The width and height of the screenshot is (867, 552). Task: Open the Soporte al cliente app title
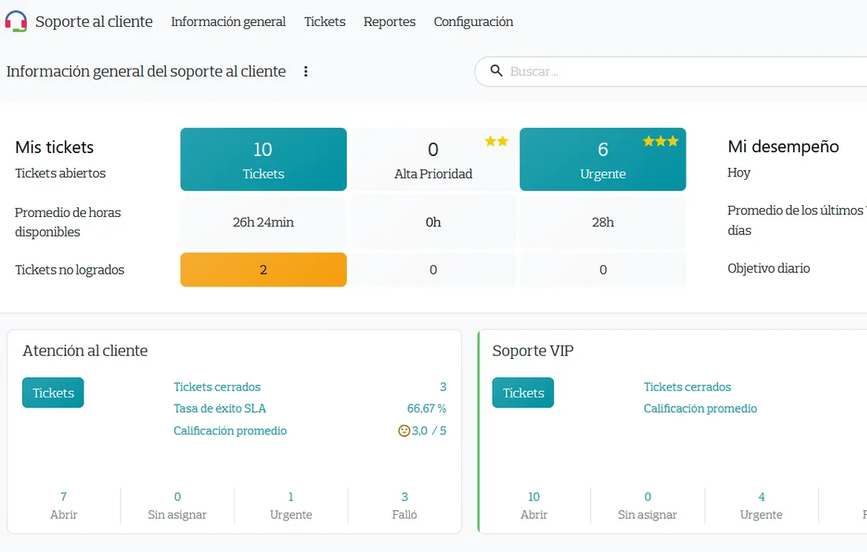[x=94, y=21]
